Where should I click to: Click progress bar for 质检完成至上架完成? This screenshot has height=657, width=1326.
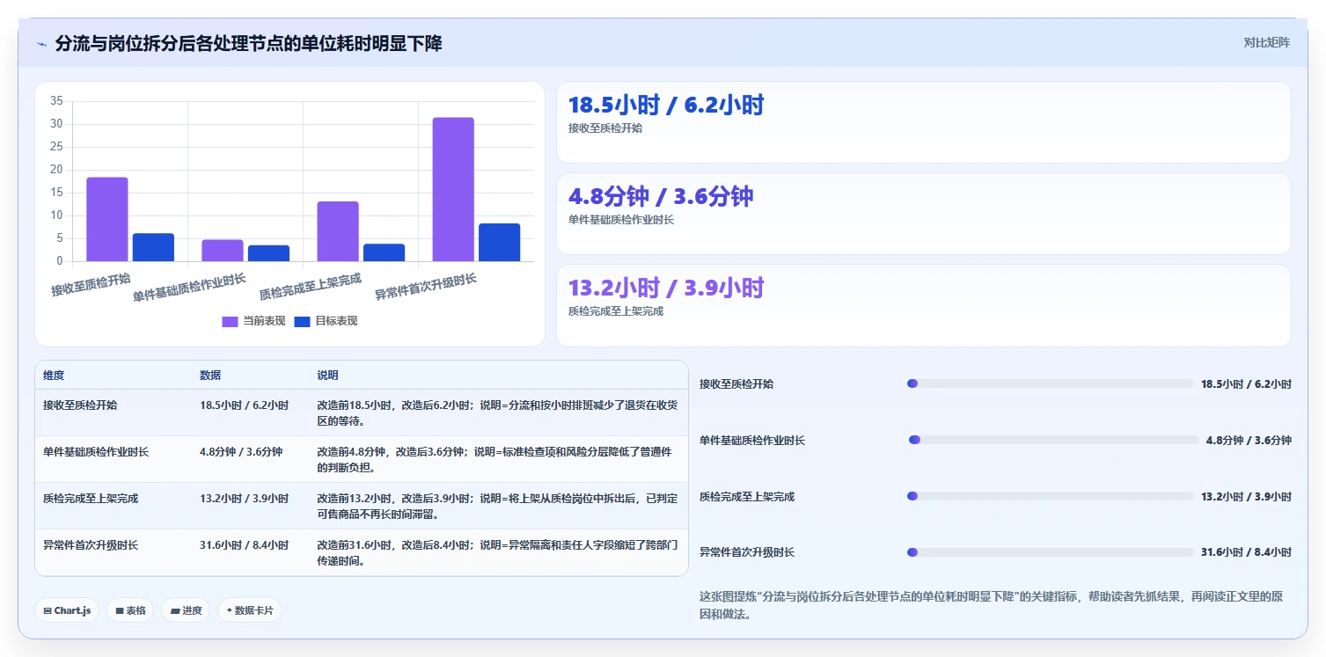point(1051,496)
